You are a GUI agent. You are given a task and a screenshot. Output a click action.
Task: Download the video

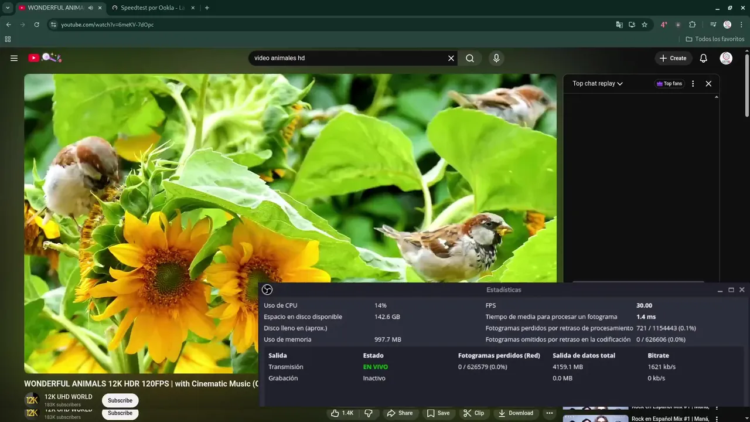click(x=516, y=413)
